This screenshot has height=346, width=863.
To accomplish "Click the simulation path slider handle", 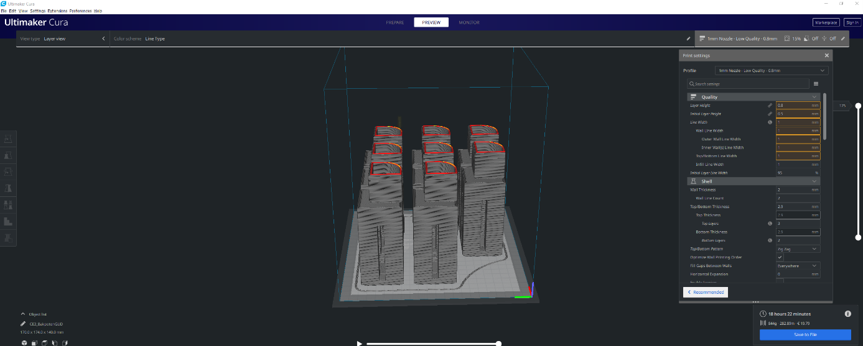I will 498,343.
